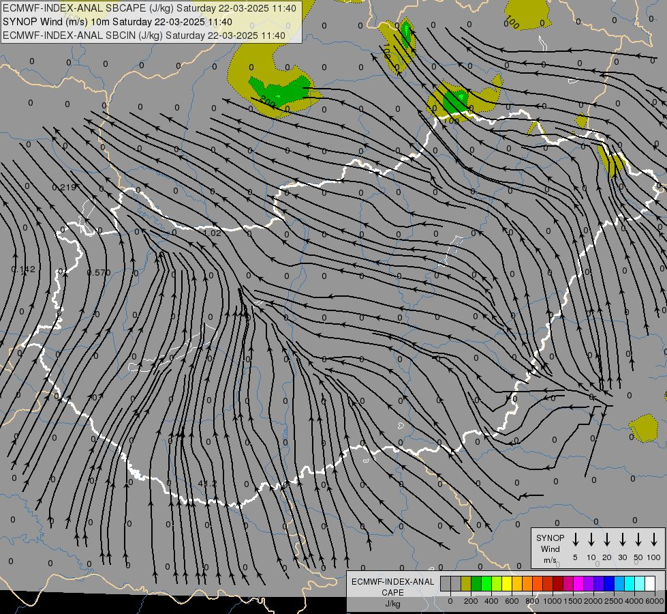Click the '50' label in the wind legend
The width and height of the screenshot is (667, 614).
pos(638,557)
